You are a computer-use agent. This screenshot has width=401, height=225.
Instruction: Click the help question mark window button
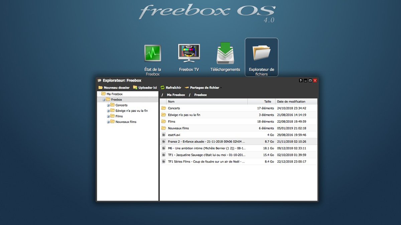point(300,81)
